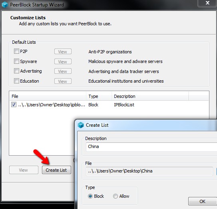The width and height of the screenshot is (217, 209).
Task: Select the ipblocklist file path row
Action: [52, 105]
